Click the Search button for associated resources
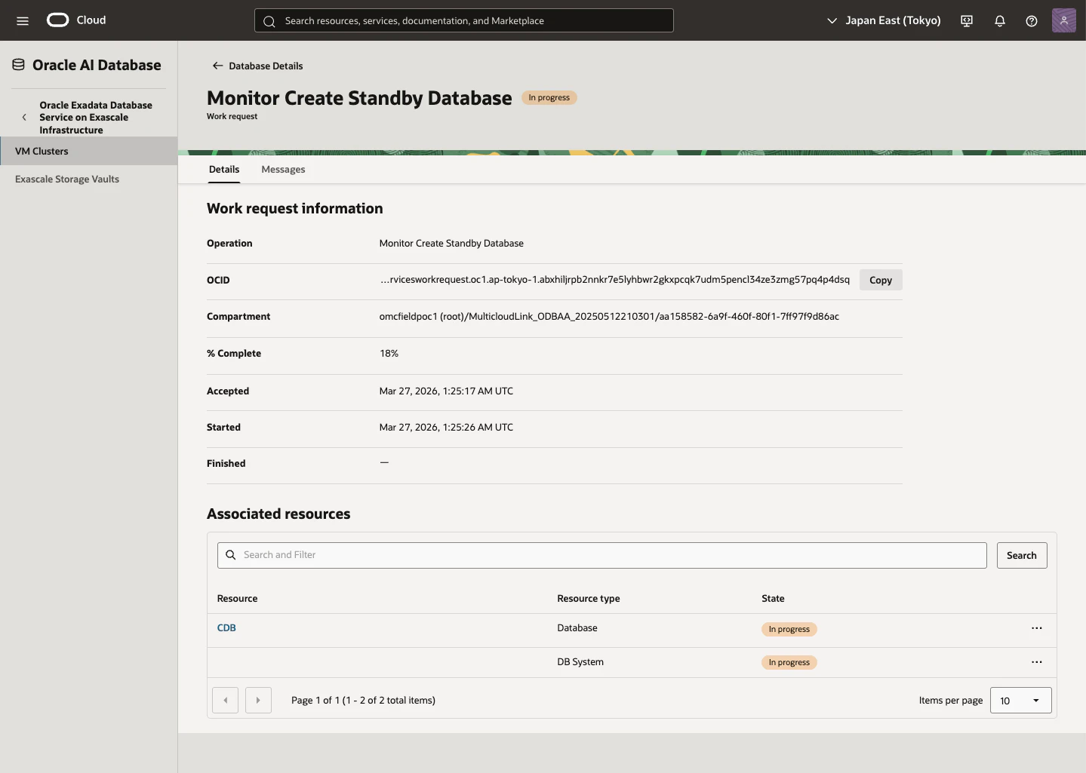The height and width of the screenshot is (773, 1086). click(1022, 555)
